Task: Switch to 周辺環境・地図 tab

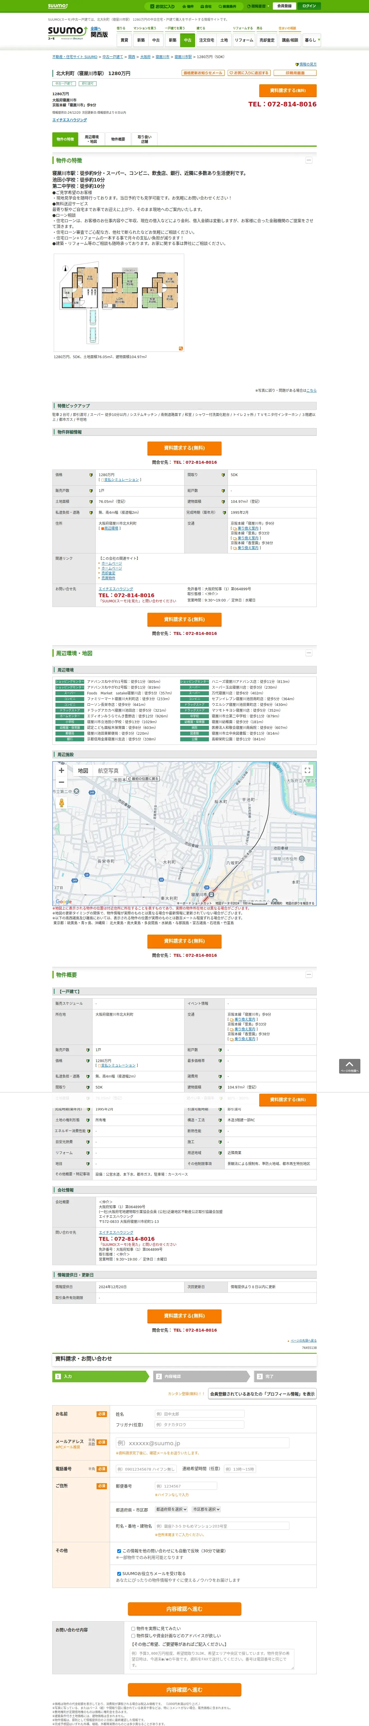Action: coord(92,139)
